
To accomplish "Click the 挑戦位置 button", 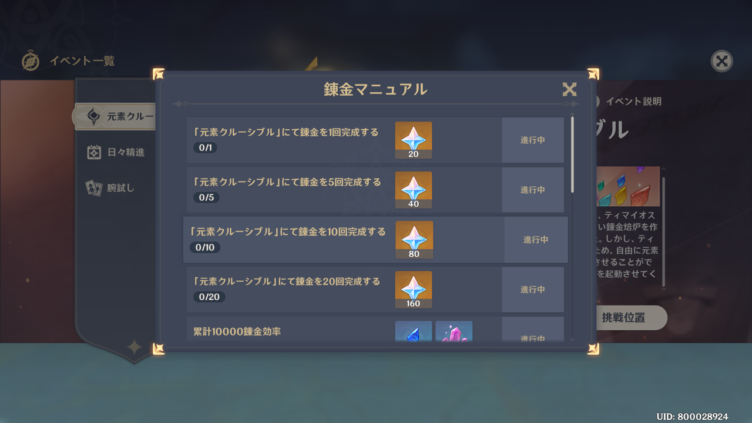I will click(624, 318).
